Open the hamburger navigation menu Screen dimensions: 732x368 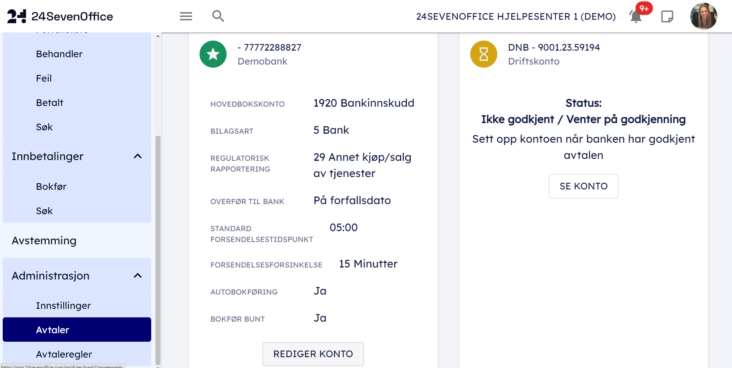[186, 16]
